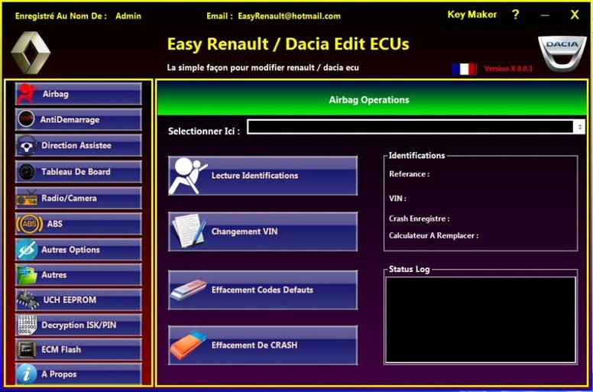The image size is (593, 392).
Task: Open Direction Assistee section
Action: 78,145
